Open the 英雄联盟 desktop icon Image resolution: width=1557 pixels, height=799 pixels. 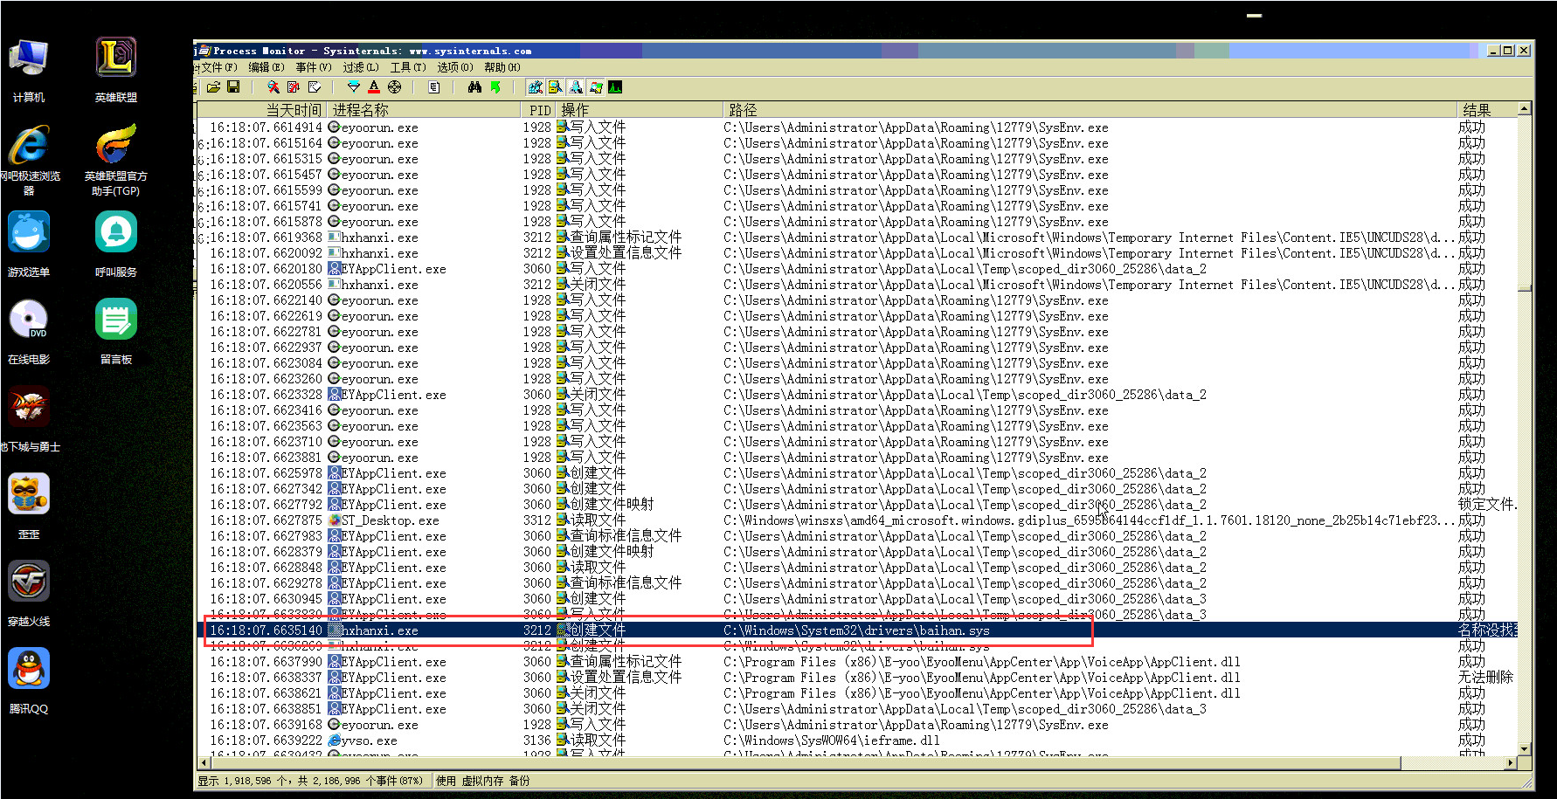(x=116, y=72)
